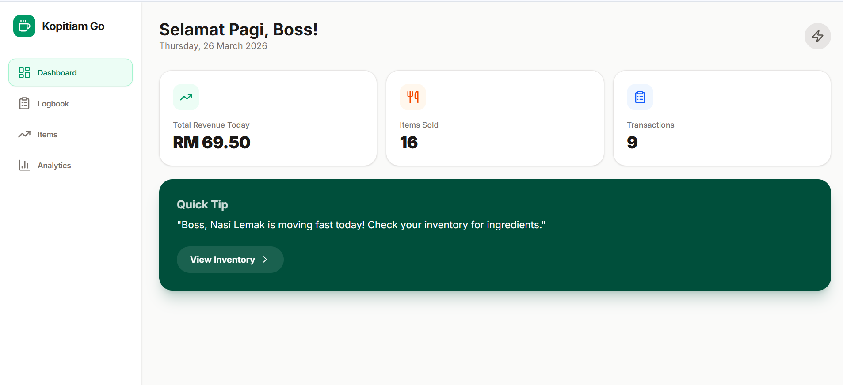Click the Logbook clipboard icon
Image resolution: width=843 pixels, height=385 pixels.
tap(24, 103)
